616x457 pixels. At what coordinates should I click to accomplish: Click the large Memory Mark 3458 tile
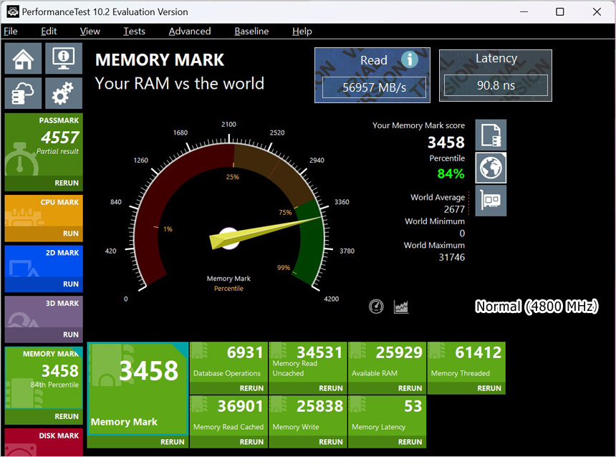pyautogui.click(x=138, y=387)
